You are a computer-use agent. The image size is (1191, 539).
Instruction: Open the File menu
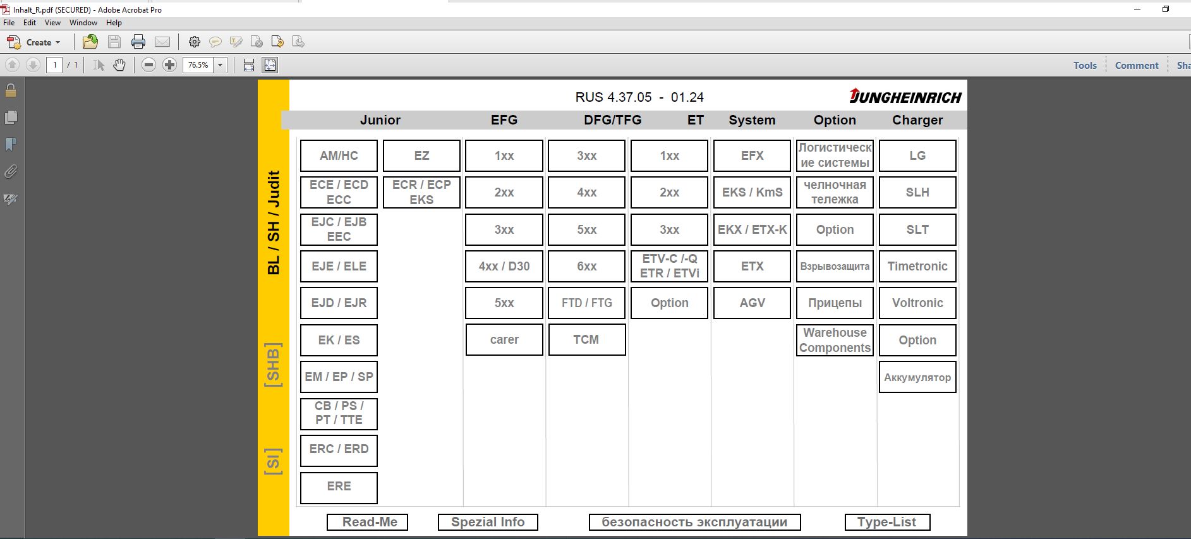[x=9, y=23]
